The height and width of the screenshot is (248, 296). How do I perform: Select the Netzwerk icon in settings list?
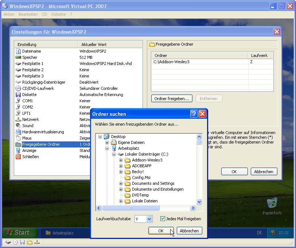pos(18,119)
